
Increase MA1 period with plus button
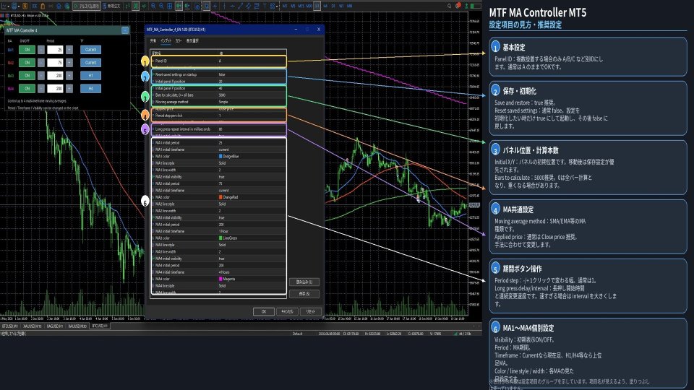[69, 50]
